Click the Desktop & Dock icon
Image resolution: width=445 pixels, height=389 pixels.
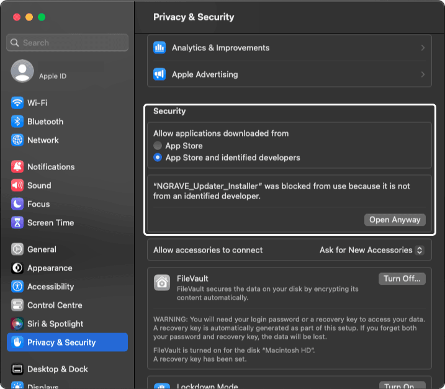pyautogui.click(x=17, y=369)
